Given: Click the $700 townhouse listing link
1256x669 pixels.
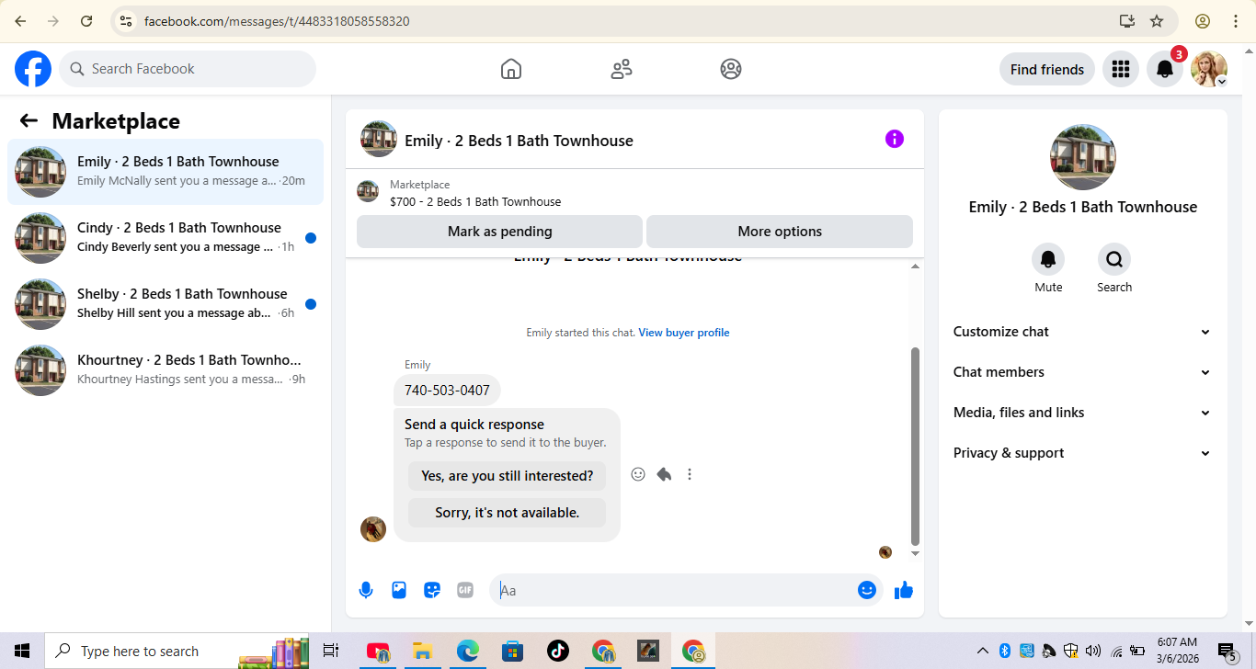Looking at the screenshot, I should coord(475,201).
